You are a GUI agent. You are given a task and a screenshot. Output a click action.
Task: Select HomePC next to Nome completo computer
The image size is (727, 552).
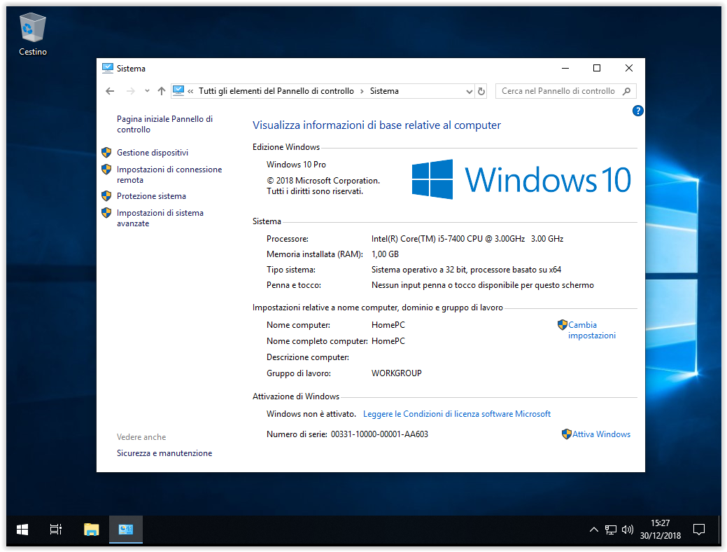388,341
